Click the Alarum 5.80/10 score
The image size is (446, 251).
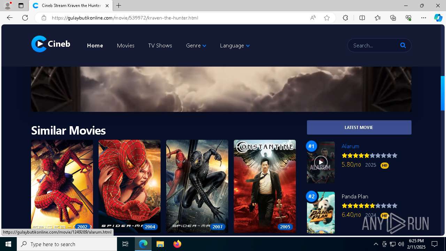pos(351,165)
